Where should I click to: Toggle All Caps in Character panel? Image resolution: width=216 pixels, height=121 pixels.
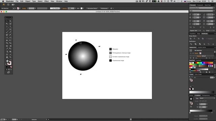pos(191,28)
